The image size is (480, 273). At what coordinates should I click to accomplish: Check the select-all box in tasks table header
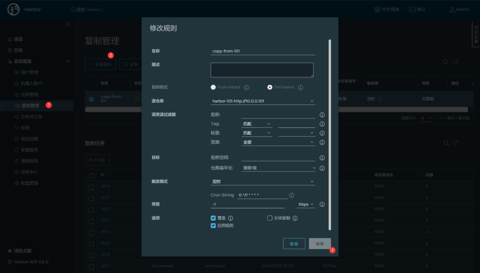pos(91,176)
